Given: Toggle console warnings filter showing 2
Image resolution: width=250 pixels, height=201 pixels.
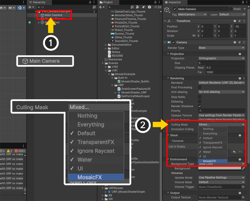Looking at the screenshot, I should 9,151.
